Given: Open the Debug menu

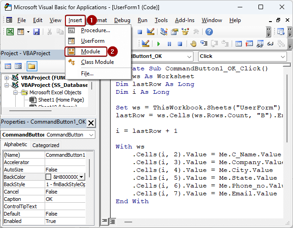Looking at the screenshot, I should click(x=122, y=20).
